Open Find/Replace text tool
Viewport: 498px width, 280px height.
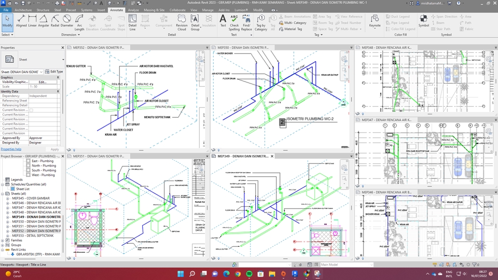246,22
